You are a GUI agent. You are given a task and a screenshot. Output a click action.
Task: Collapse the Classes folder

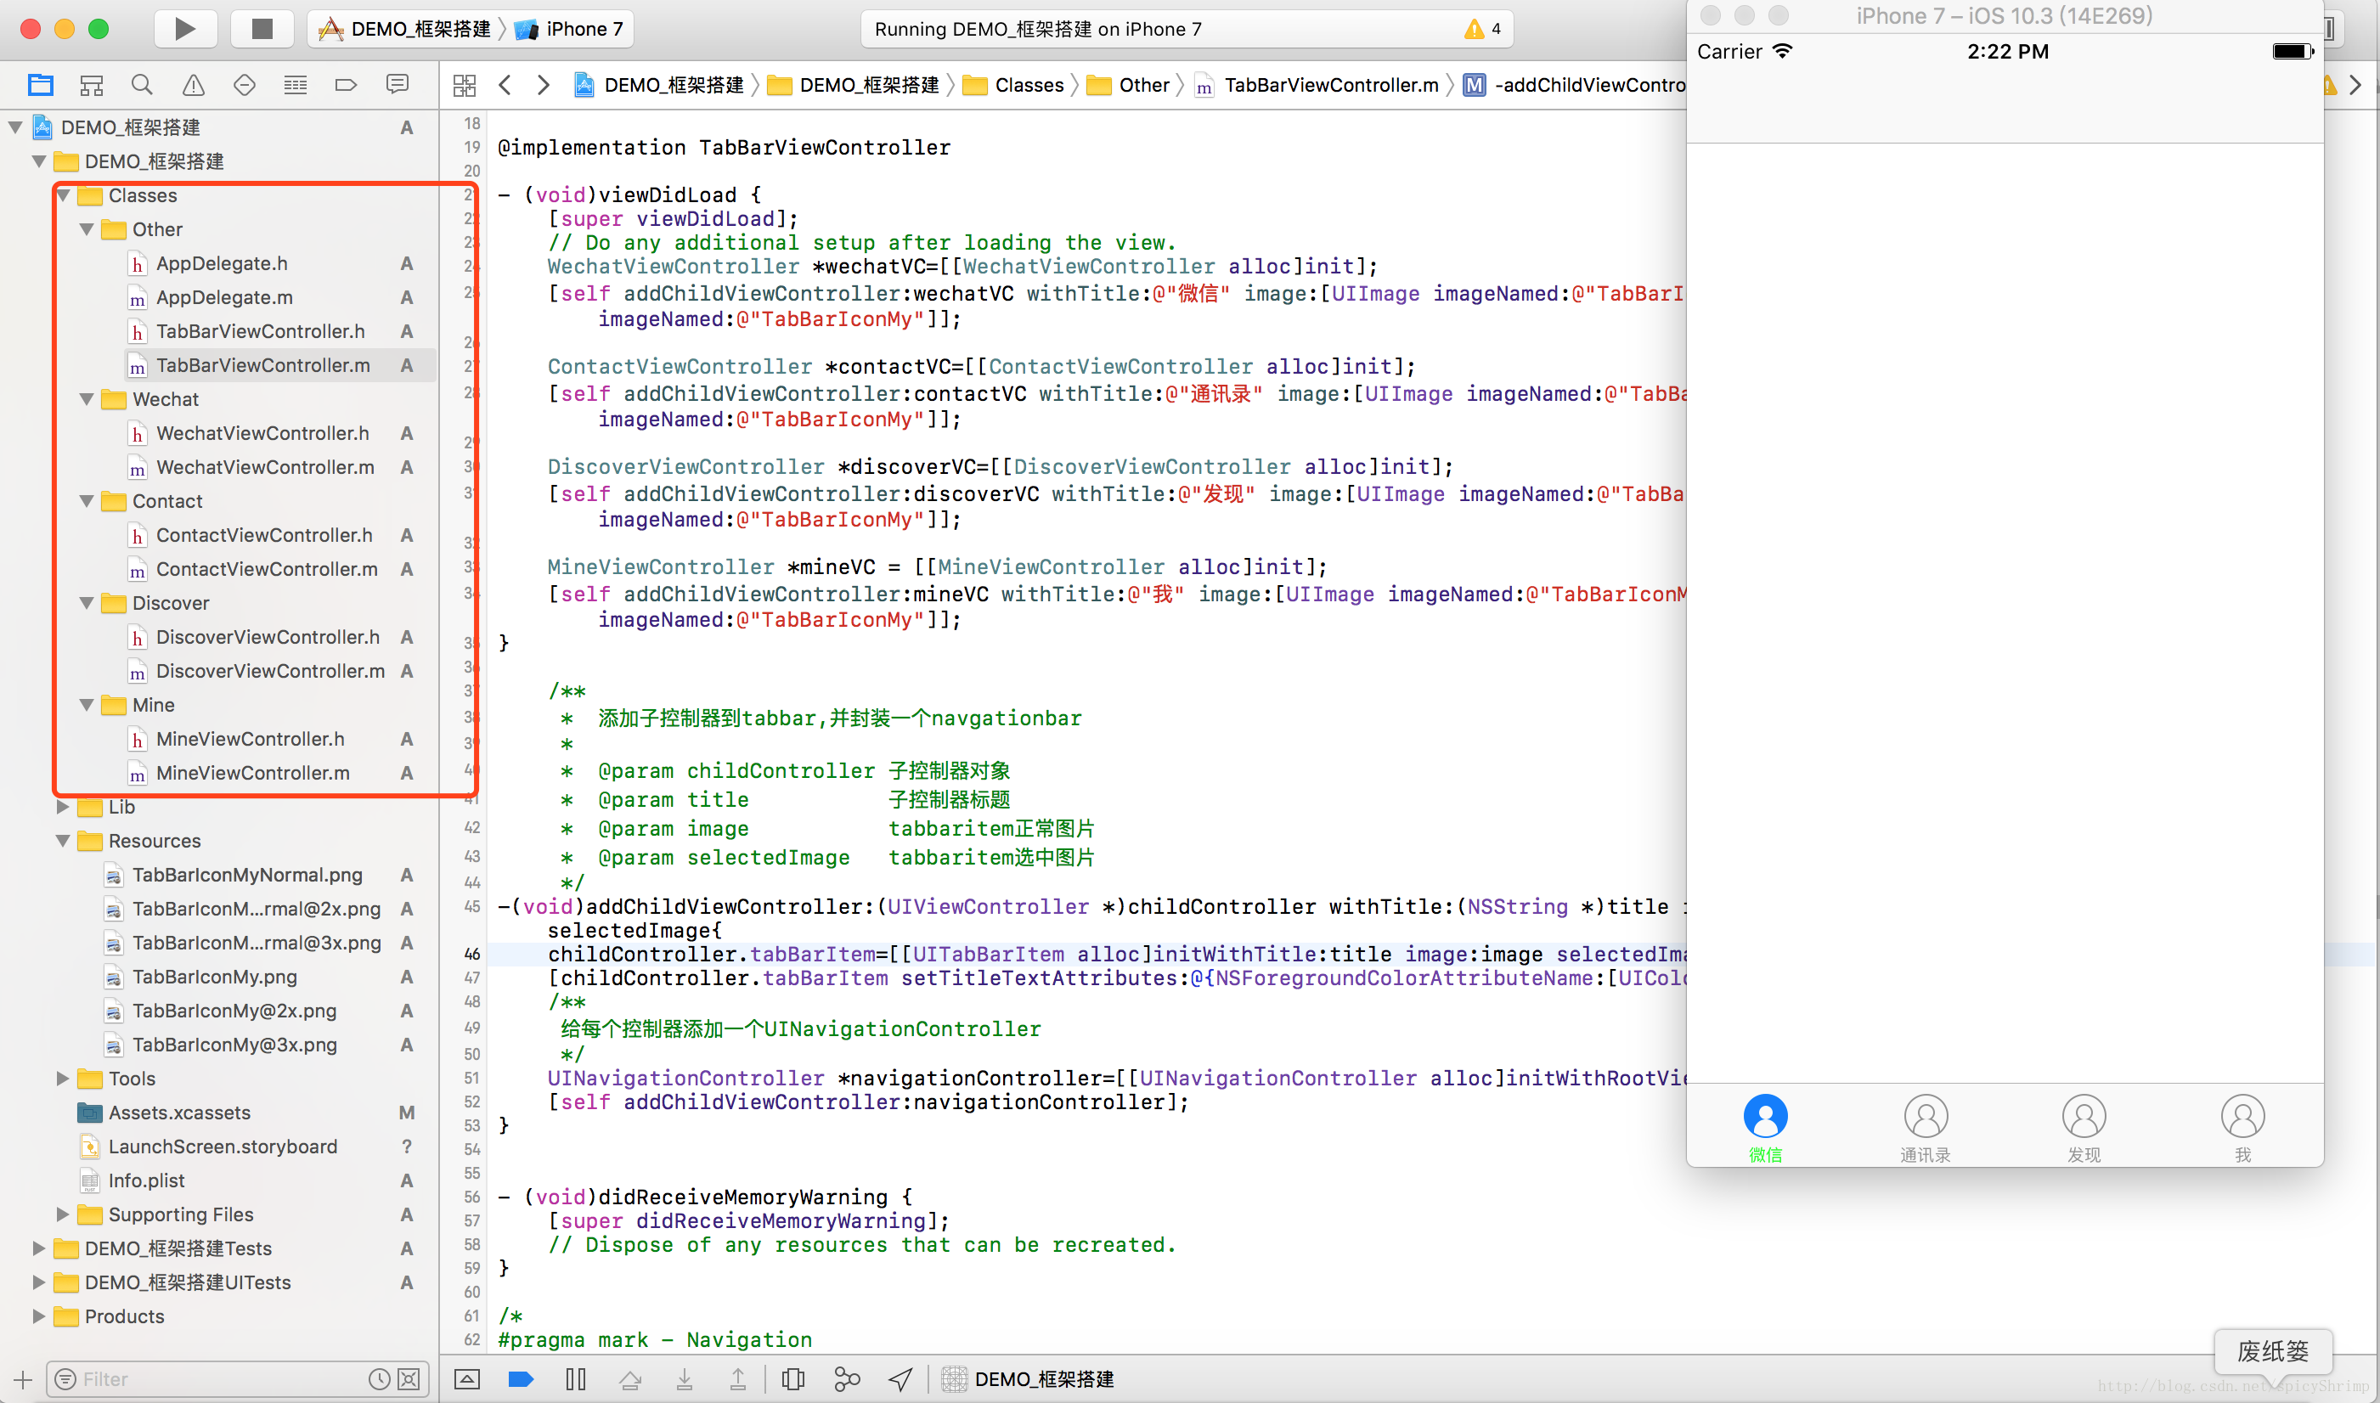(64, 195)
